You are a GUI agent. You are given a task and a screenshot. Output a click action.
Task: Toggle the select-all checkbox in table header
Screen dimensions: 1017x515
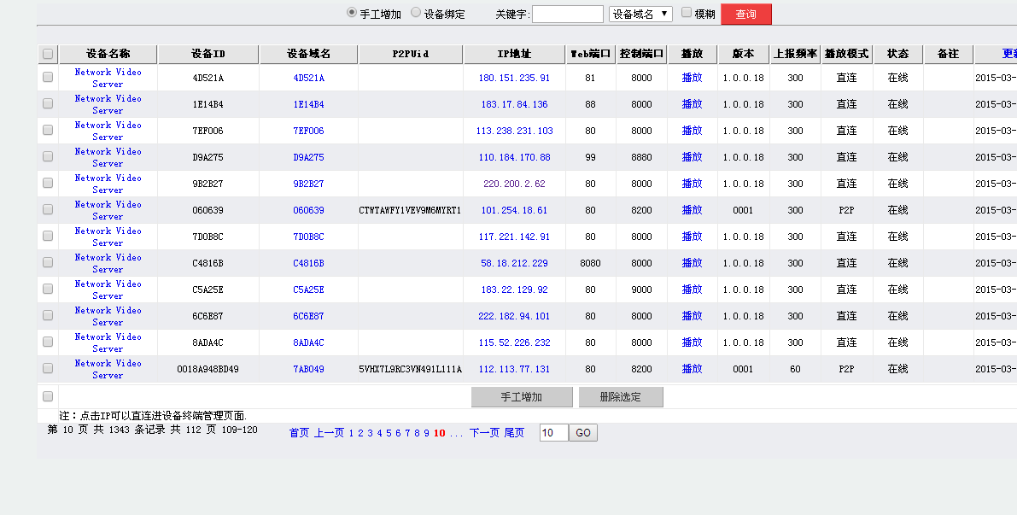click(48, 54)
